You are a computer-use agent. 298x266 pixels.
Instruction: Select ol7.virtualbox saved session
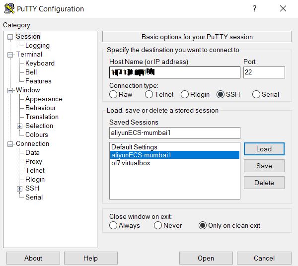(175, 163)
